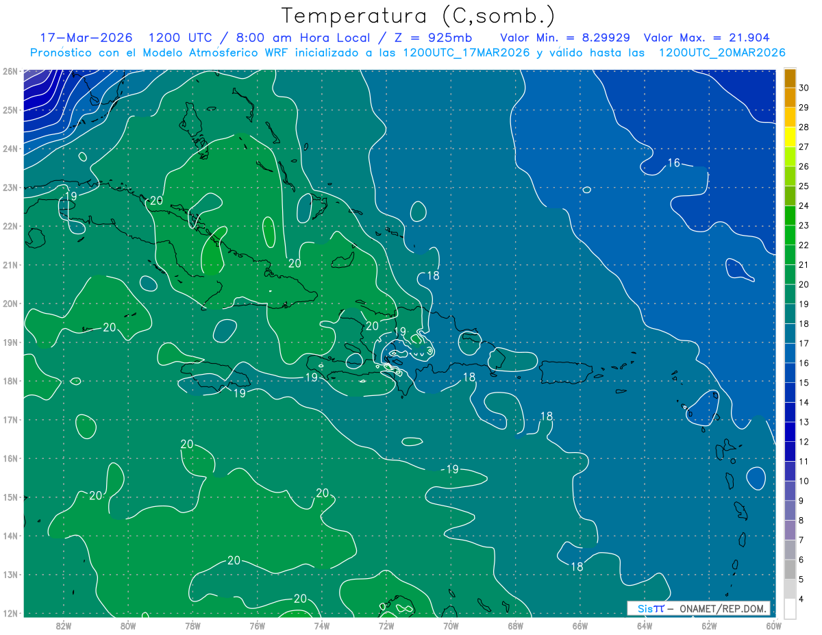Click the Valor Min. = 8.29929 text
The width and height of the screenshot is (822, 635).
click(x=566, y=38)
